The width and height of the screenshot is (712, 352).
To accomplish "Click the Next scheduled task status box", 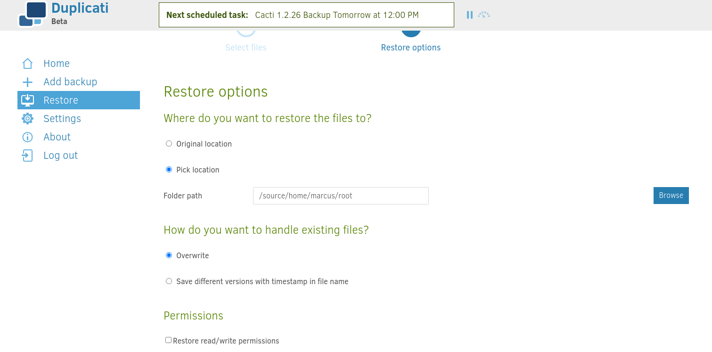I will pos(306,15).
